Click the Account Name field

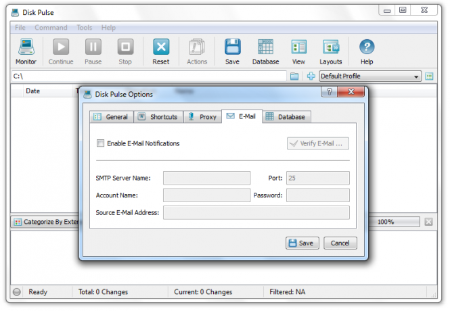click(206, 195)
